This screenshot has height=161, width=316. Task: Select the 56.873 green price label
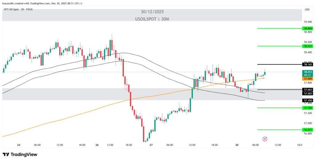coord(308,130)
